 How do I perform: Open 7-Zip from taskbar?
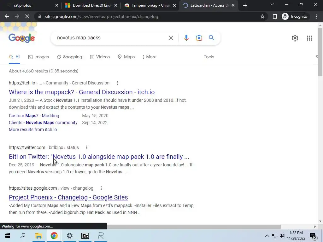click(85, 236)
